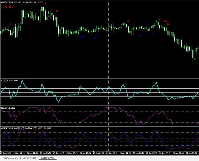This screenshot has width=199, height=161.
Task: Click the 25 Jun 13:45 time label
Action: (x=46, y=153)
